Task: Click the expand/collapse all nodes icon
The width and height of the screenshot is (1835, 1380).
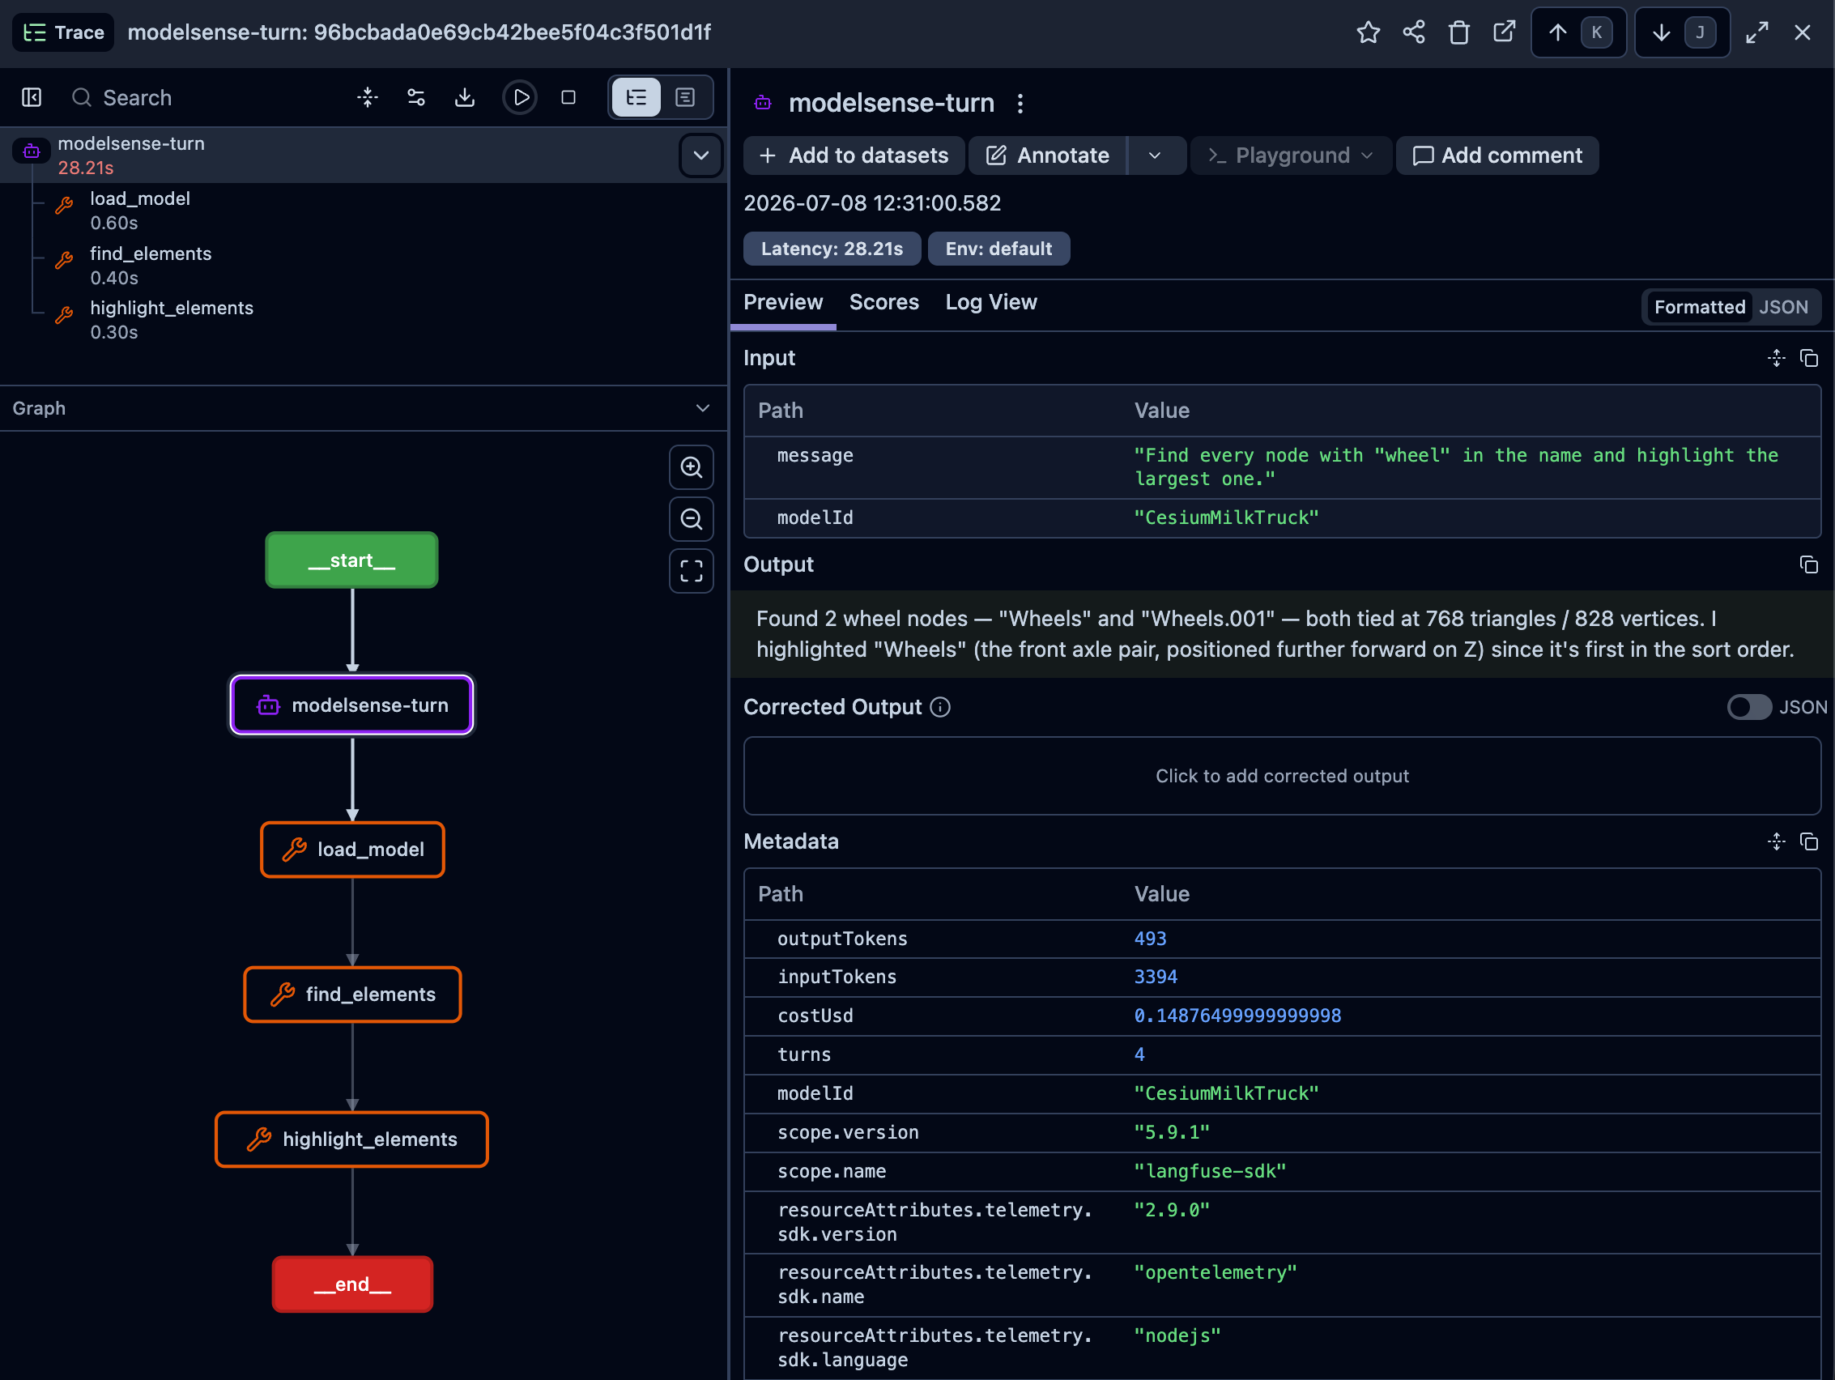Action: tap(368, 97)
